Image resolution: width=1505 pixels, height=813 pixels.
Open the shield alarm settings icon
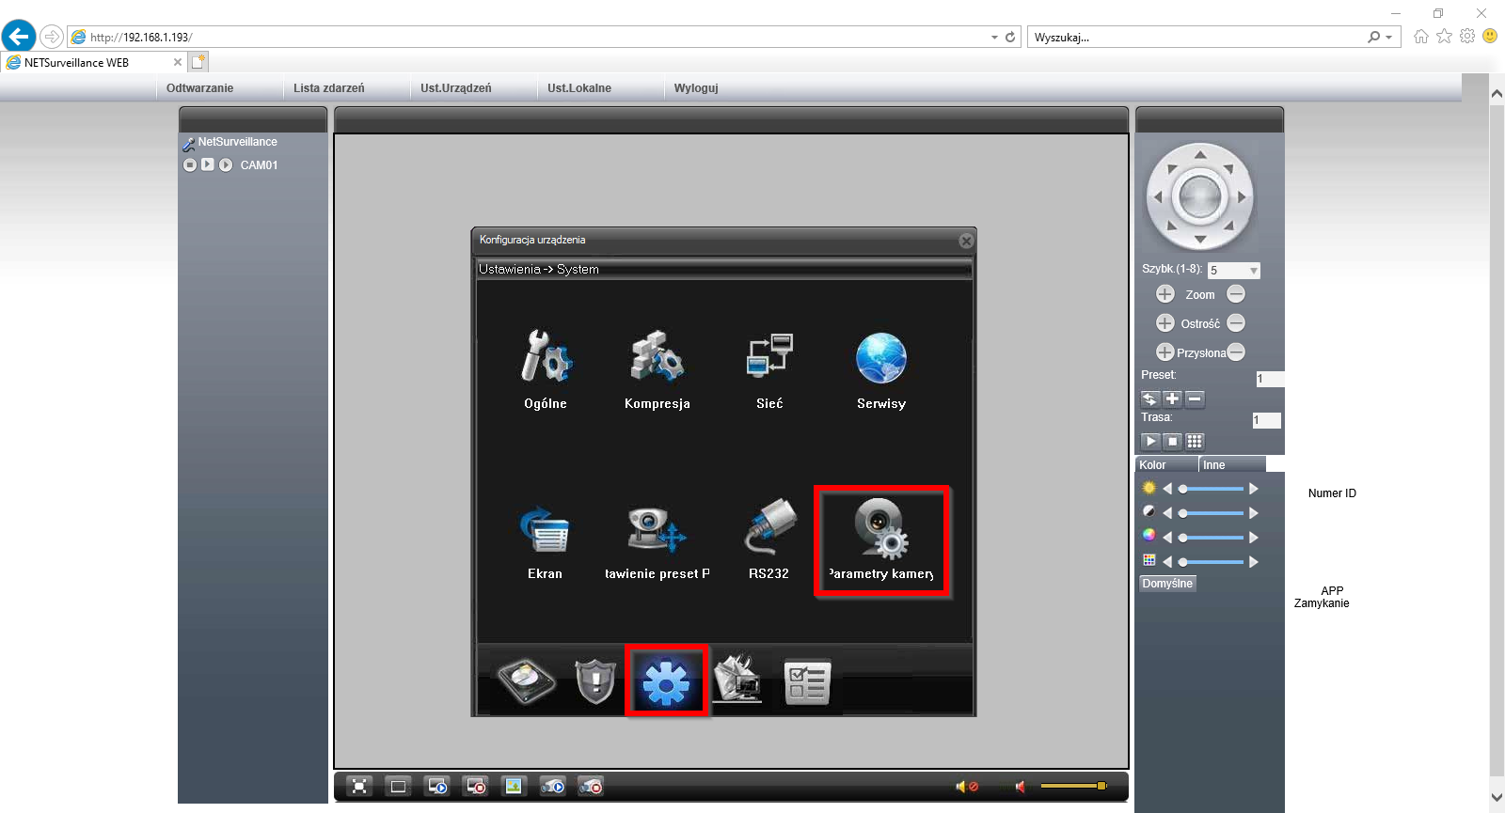[x=595, y=680]
